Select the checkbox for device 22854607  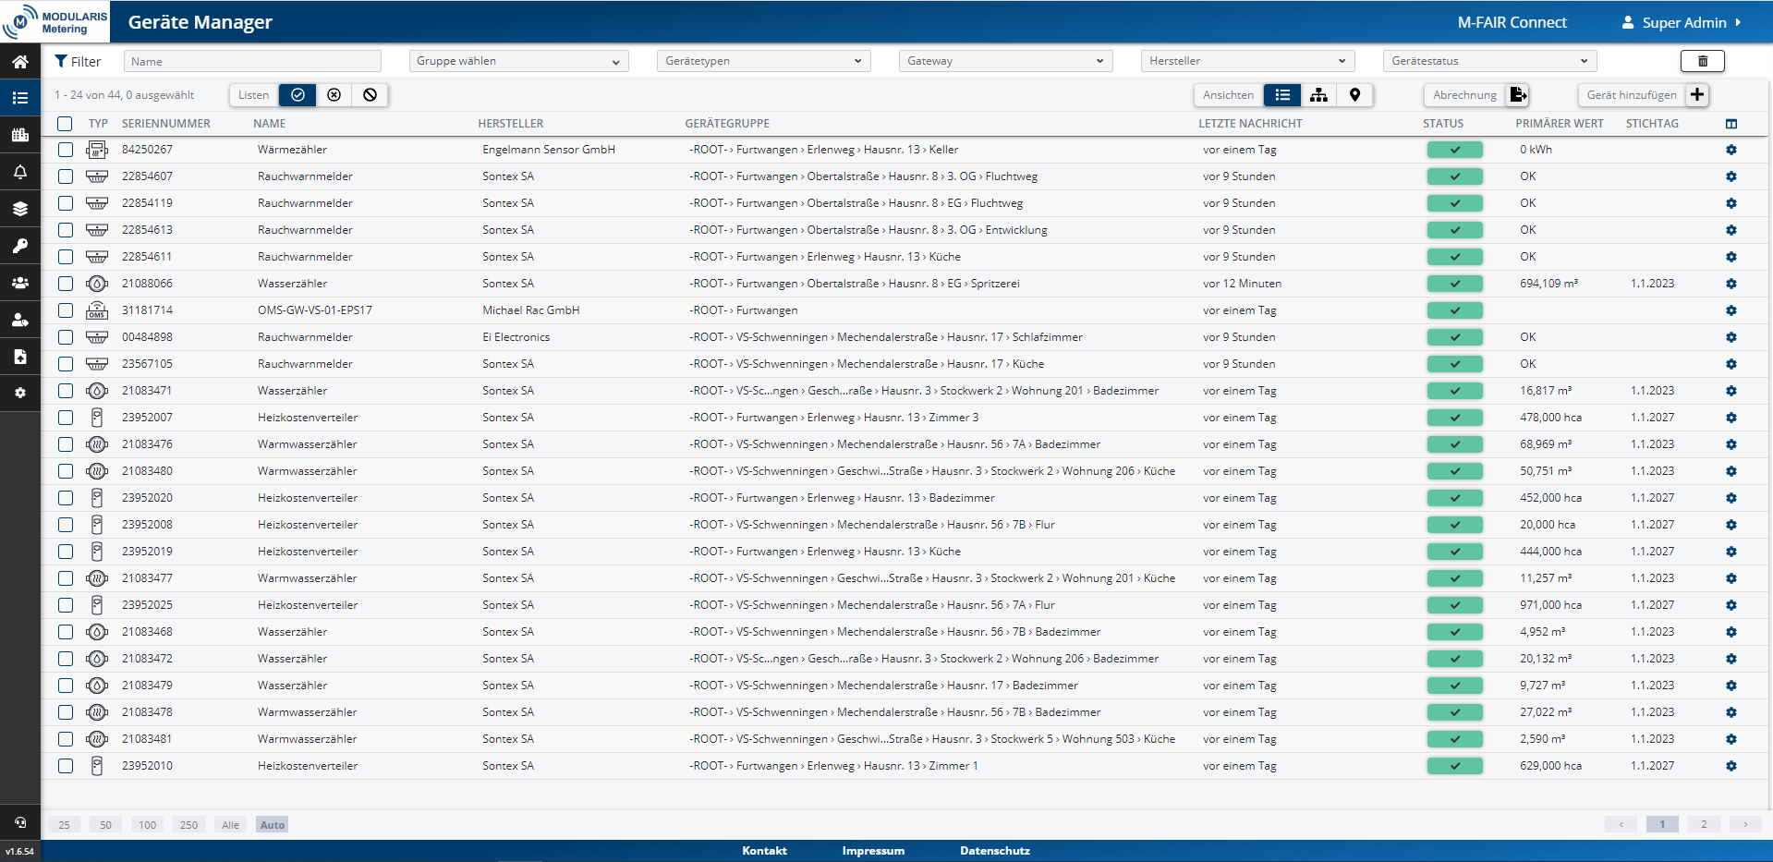click(66, 176)
